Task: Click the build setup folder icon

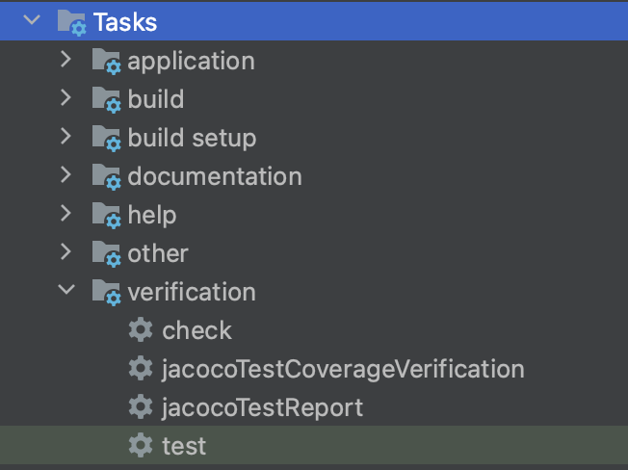Action: (106, 139)
